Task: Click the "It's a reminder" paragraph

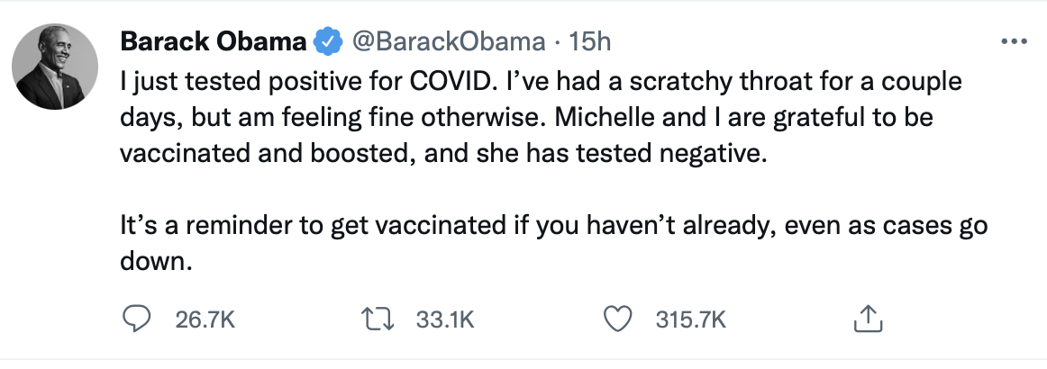Action: click(x=553, y=241)
